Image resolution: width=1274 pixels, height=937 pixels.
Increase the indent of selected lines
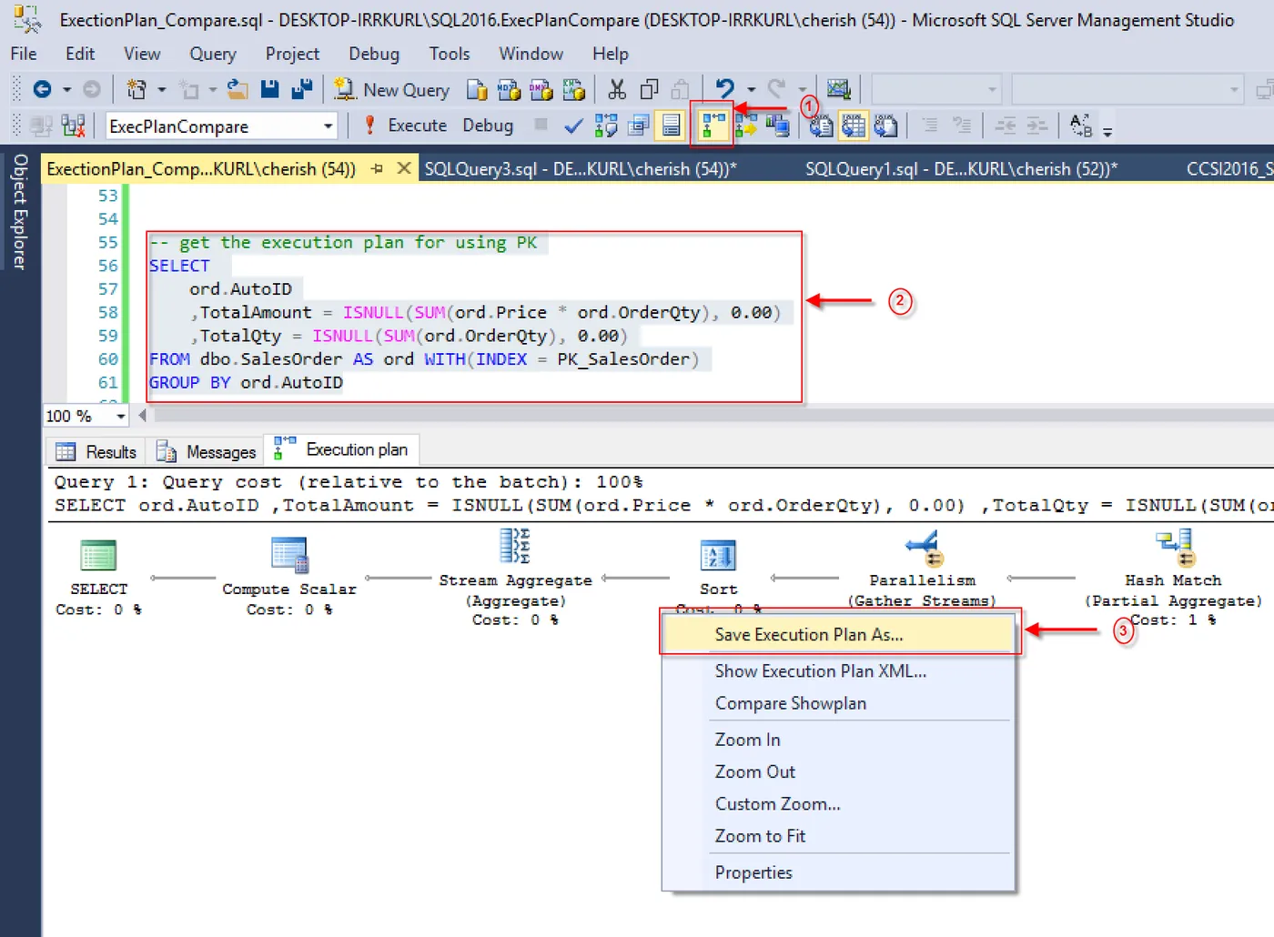pyautogui.click(x=1037, y=126)
